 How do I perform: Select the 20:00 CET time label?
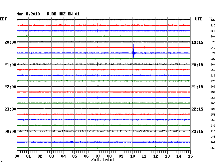[10, 42]
